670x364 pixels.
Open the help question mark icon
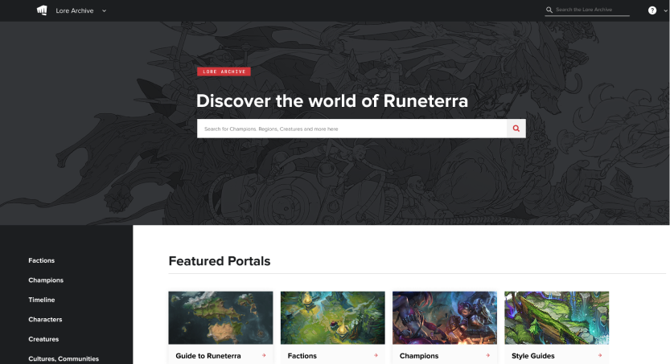(652, 10)
